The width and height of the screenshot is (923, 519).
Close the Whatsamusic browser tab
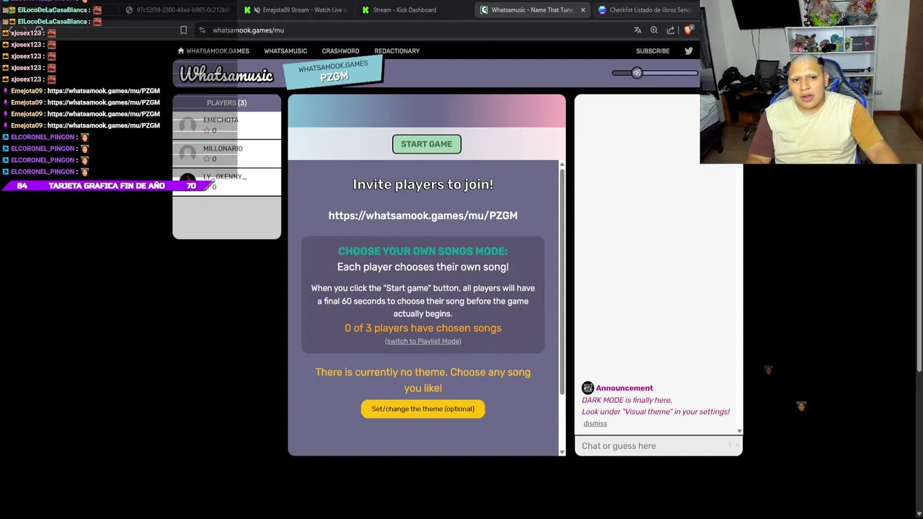pyautogui.click(x=583, y=10)
